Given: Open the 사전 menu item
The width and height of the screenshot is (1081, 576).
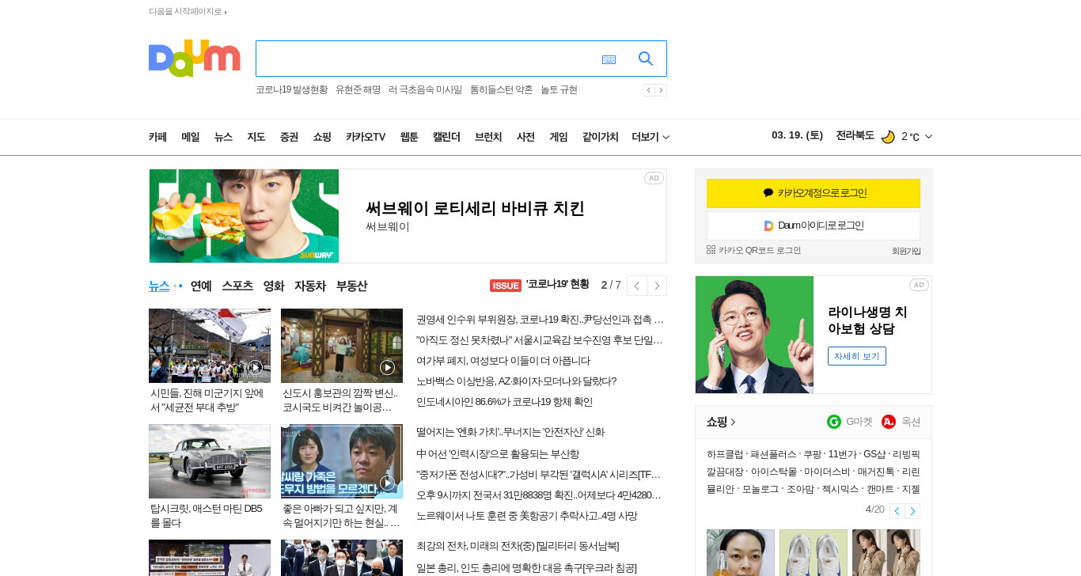Looking at the screenshot, I should click(525, 137).
